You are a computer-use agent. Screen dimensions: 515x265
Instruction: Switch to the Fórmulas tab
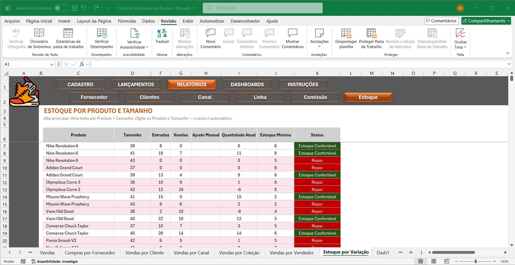127,21
